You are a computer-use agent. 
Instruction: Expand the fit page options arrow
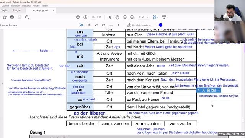point(158,17)
